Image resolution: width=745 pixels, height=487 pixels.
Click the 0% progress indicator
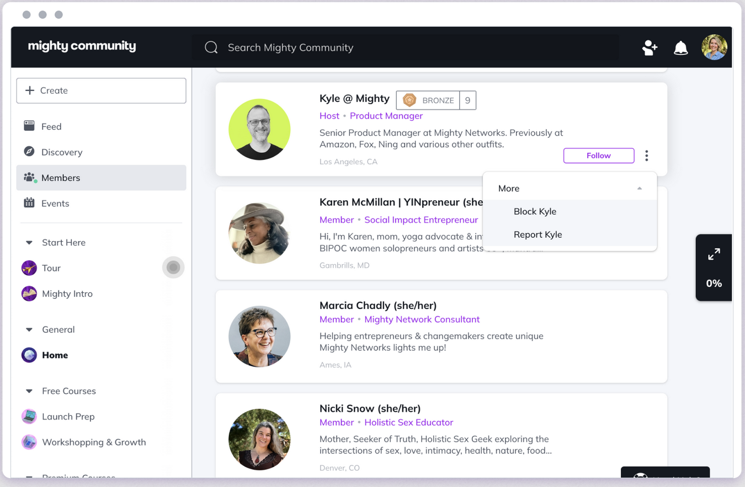coord(714,283)
